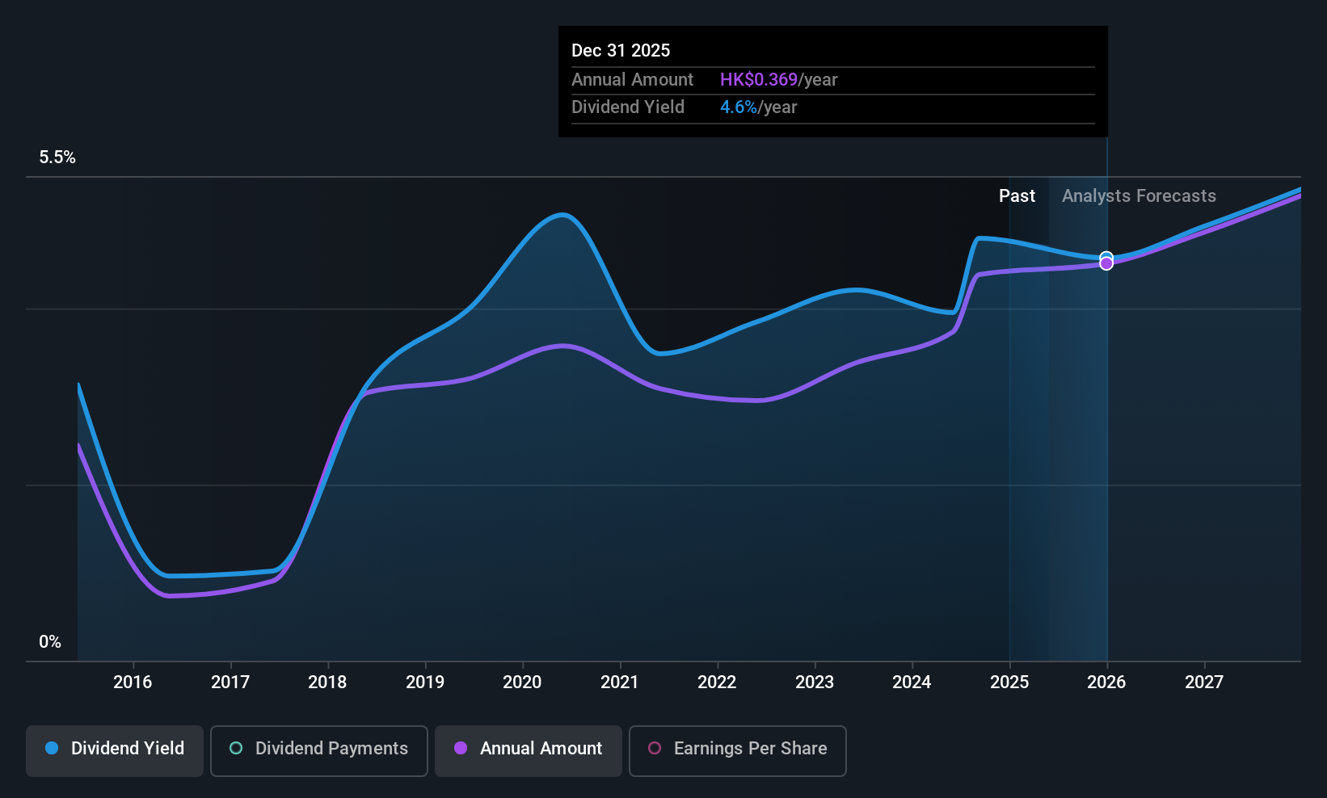This screenshot has height=798, width=1327.
Task: Click the Past region label
Action: click(x=1017, y=196)
